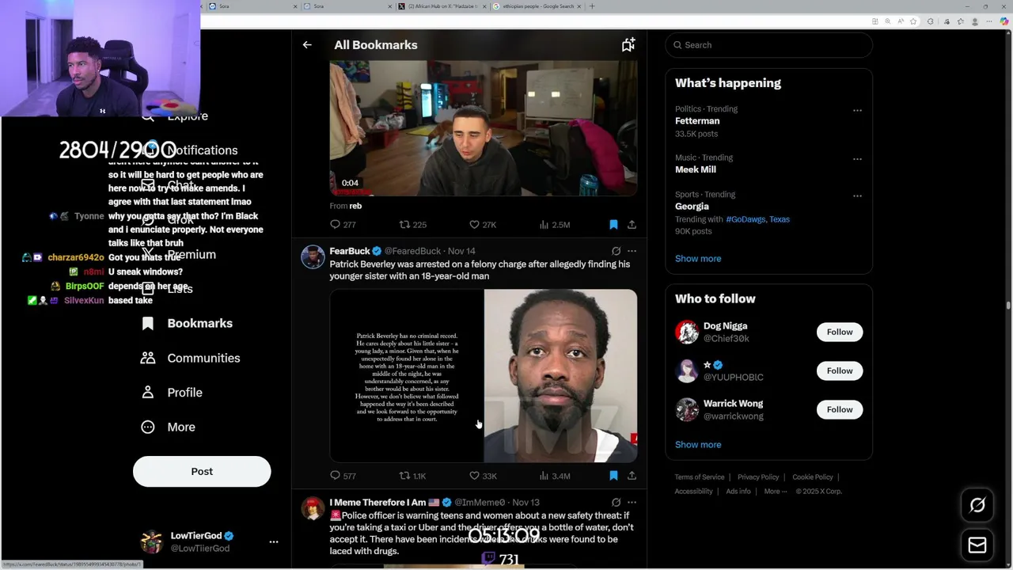
Task: Click into the Search field
Action: [768, 45]
